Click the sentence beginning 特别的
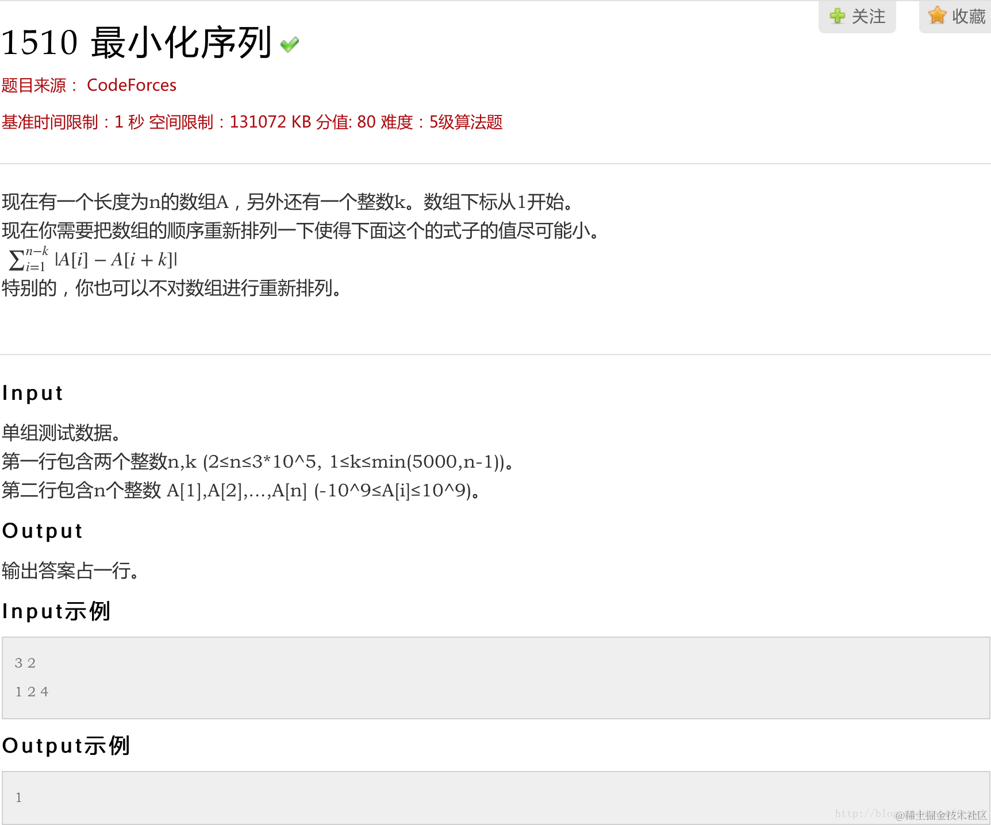This screenshot has width=991, height=825. 172,288
